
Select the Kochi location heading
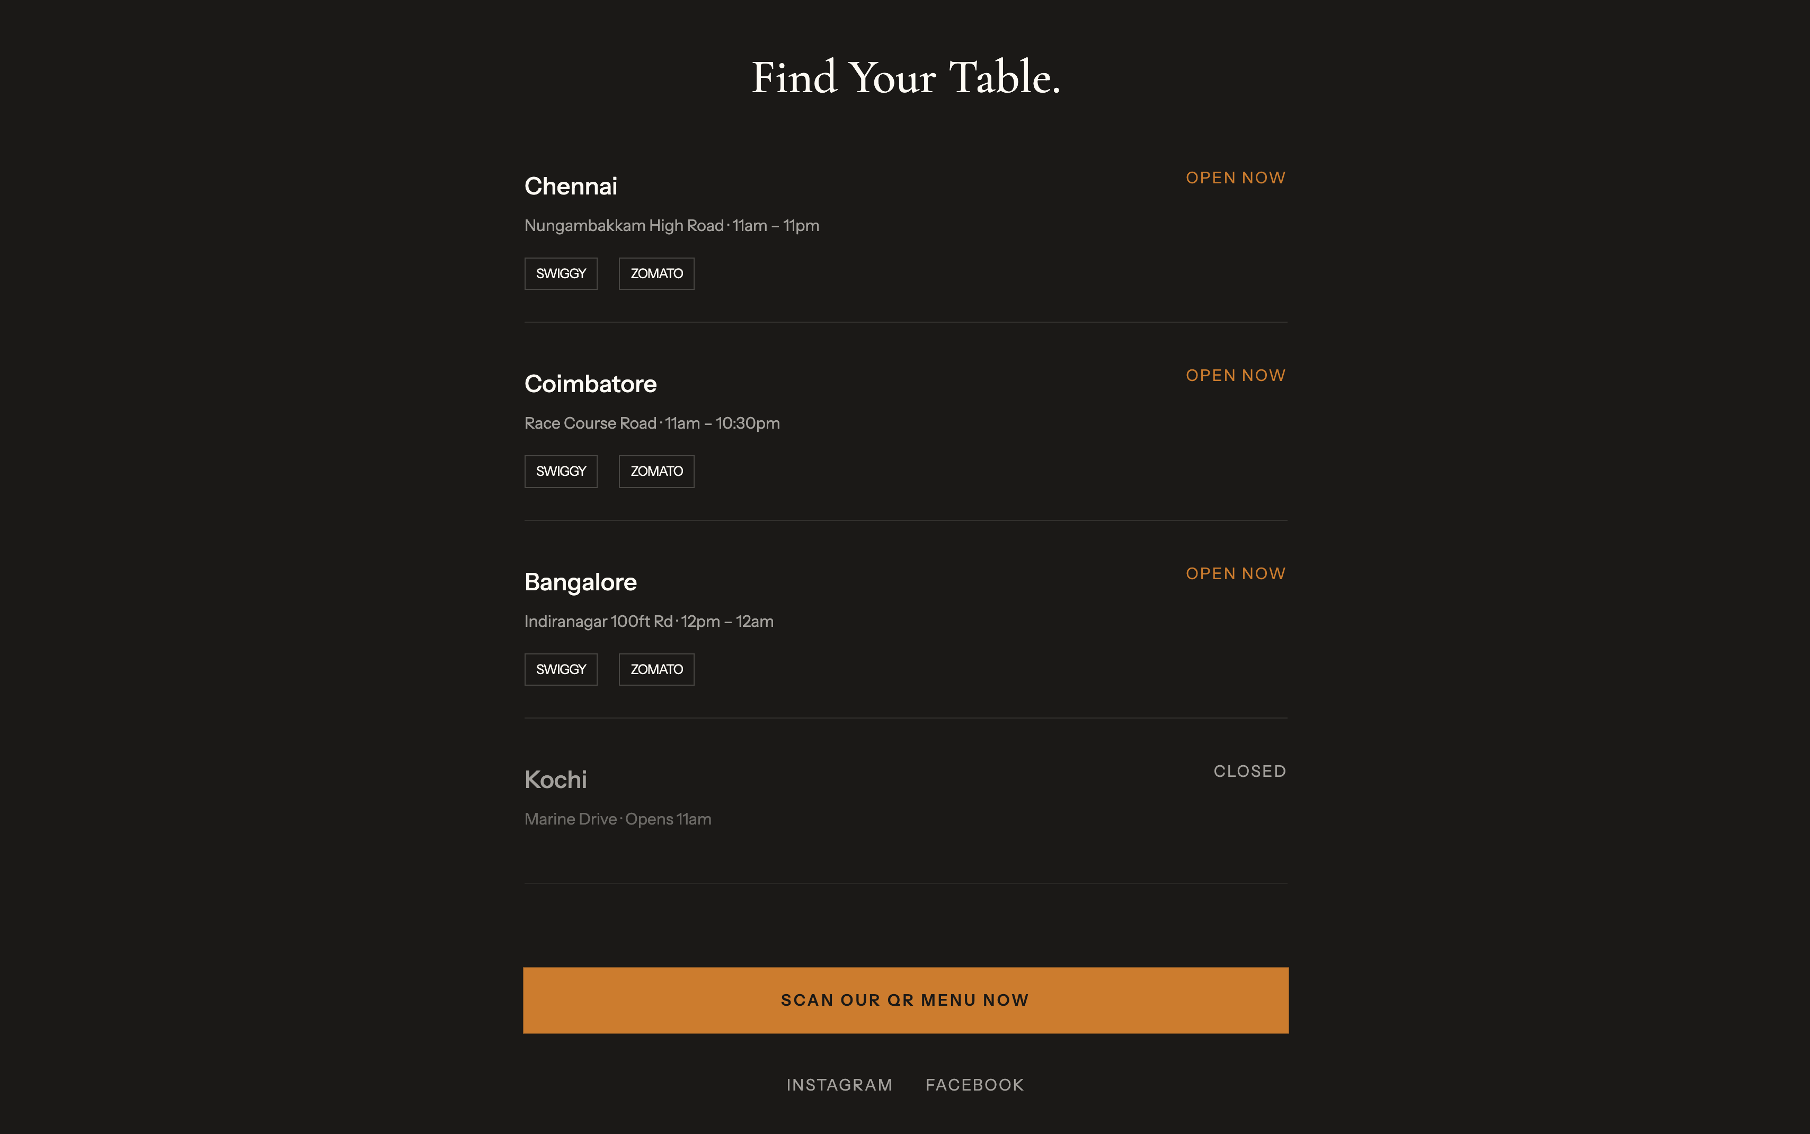(x=556, y=780)
